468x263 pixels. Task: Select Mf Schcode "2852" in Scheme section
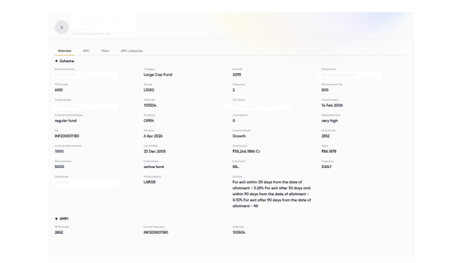click(325, 136)
